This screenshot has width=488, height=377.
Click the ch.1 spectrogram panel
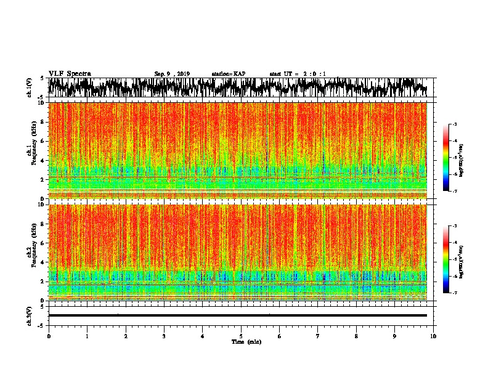[x=238, y=150]
